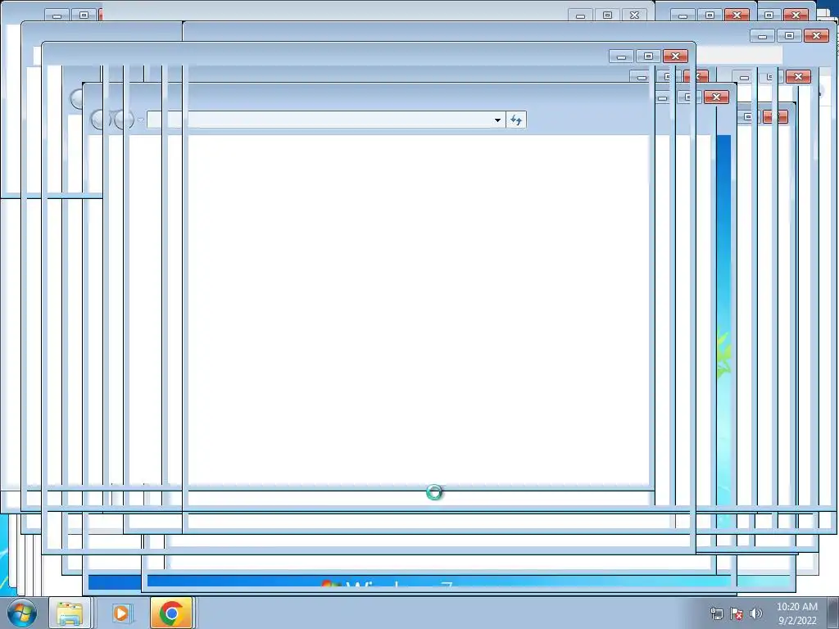The image size is (839, 629).
Task: Launch Windows Media Player from the taskbar
Action: point(121,613)
